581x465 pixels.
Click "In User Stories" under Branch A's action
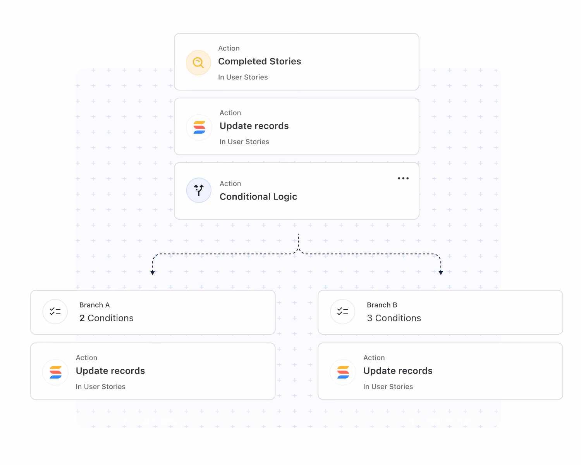click(101, 387)
